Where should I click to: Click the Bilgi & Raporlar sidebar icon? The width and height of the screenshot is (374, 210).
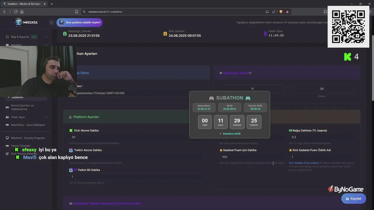[x=8, y=37]
